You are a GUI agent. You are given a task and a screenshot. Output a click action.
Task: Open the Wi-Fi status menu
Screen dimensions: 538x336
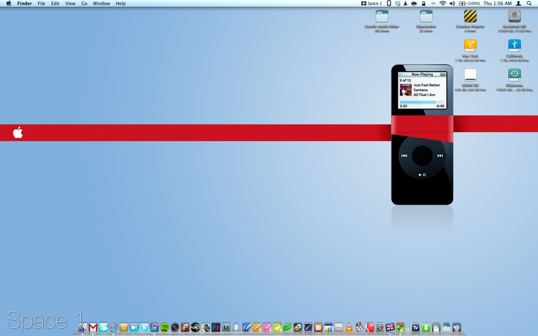pos(443,4)
